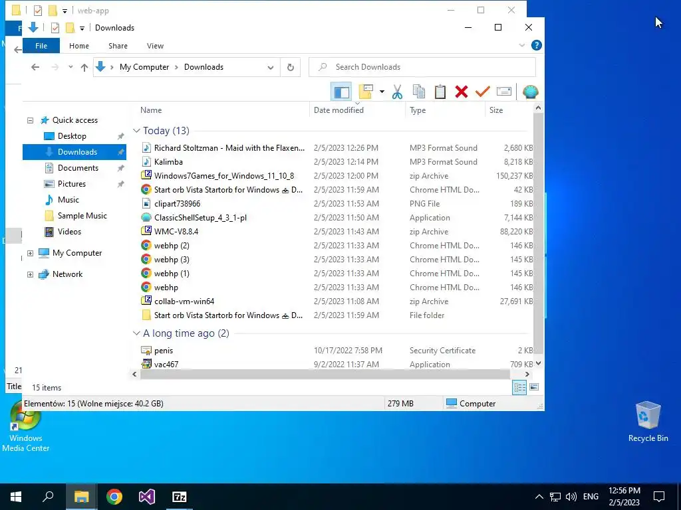
Task: Select Richard Stoltzman MP3 file
Action: 229,148
